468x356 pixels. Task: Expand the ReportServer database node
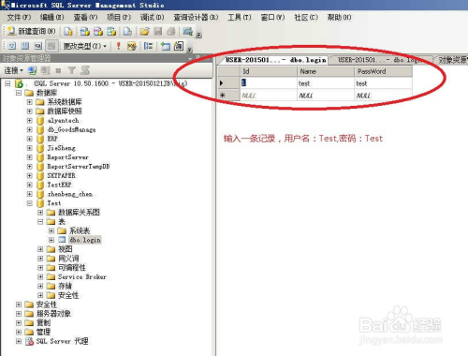tap(30, 157)
